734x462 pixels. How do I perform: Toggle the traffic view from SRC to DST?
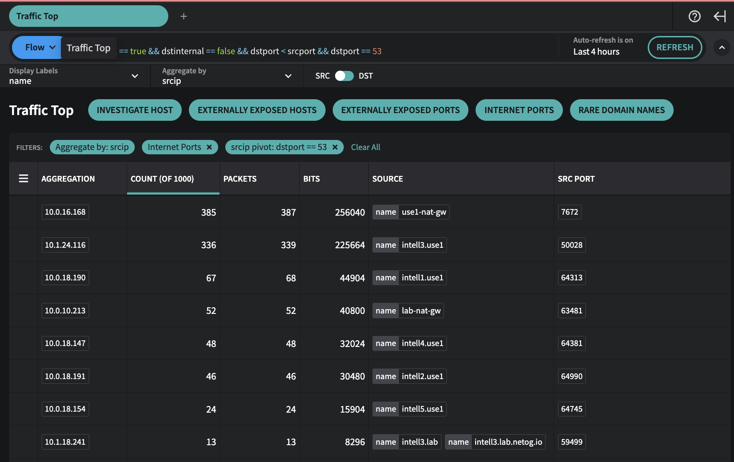coord(342,76)
